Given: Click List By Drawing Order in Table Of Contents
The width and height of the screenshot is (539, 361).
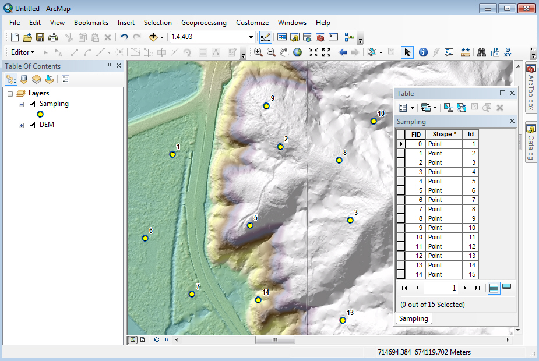Looking at the screenshot, I should click(x=10, y=79).
